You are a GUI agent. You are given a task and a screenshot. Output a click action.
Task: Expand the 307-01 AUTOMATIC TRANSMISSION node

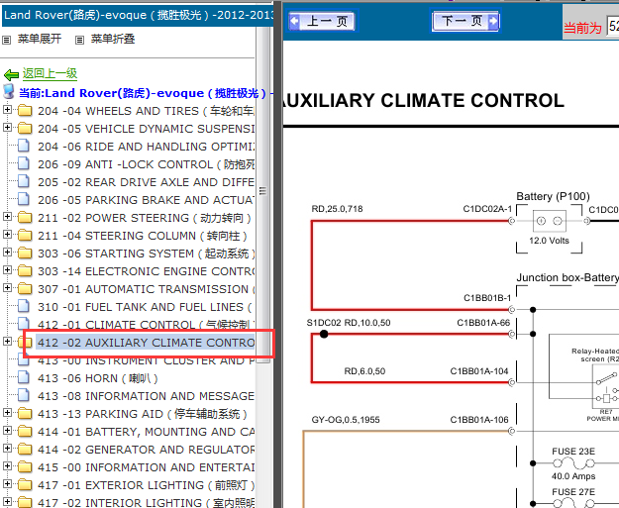click(x=7, y=288)
